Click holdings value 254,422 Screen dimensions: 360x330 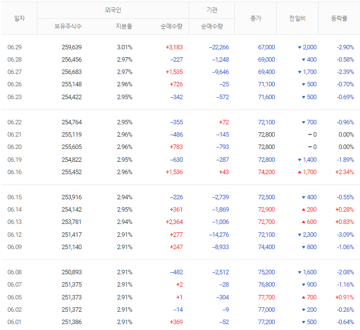(x=71, y=97)
